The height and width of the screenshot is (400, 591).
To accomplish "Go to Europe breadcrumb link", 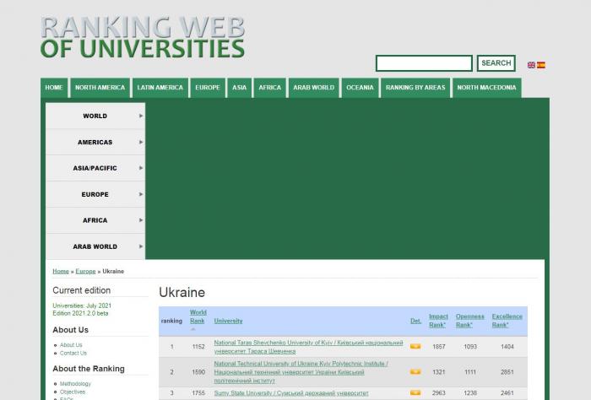I will point(85,271).
